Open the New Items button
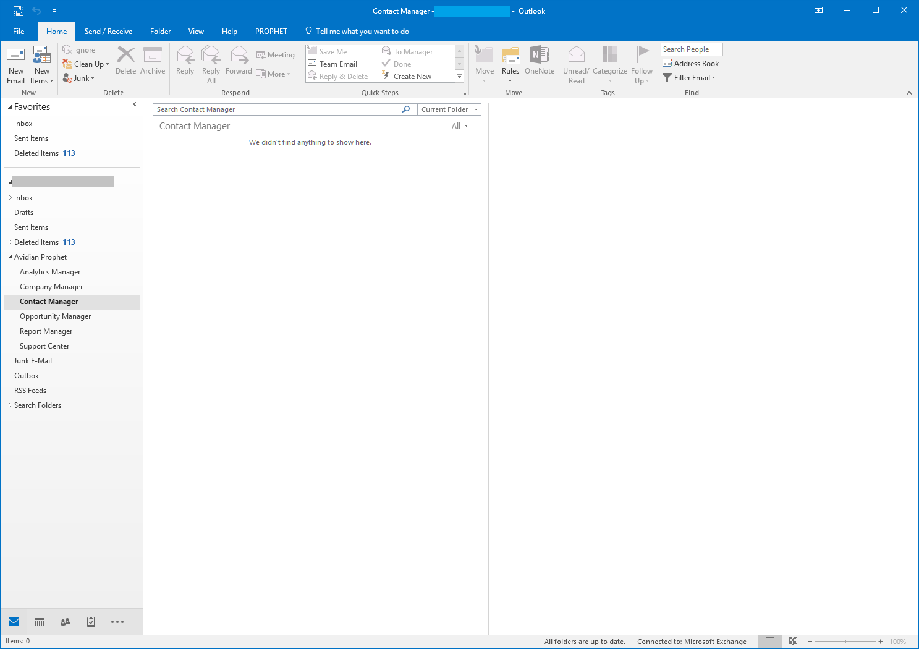 click(x=42, y=66)
